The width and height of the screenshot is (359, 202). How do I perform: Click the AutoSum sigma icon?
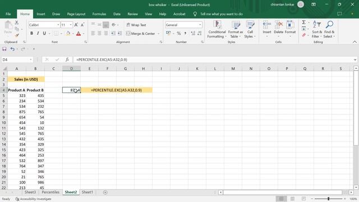click(303, 22)
